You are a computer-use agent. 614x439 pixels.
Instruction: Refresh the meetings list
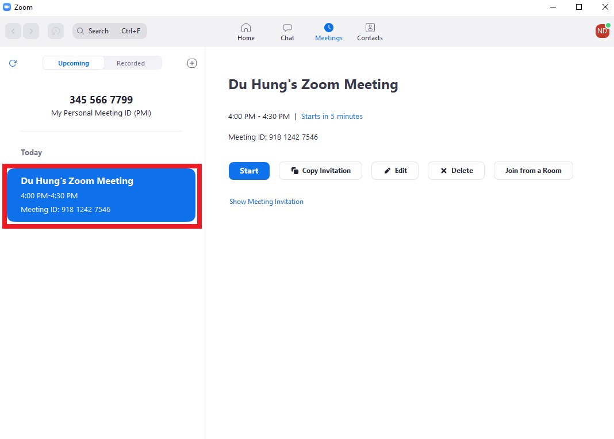[13, 63]
